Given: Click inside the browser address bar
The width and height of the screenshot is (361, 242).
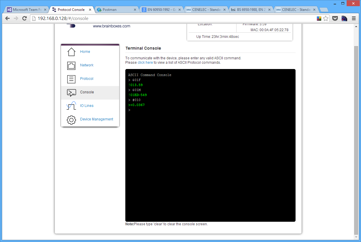Looking at the screenshot, I should pos(117,18).
